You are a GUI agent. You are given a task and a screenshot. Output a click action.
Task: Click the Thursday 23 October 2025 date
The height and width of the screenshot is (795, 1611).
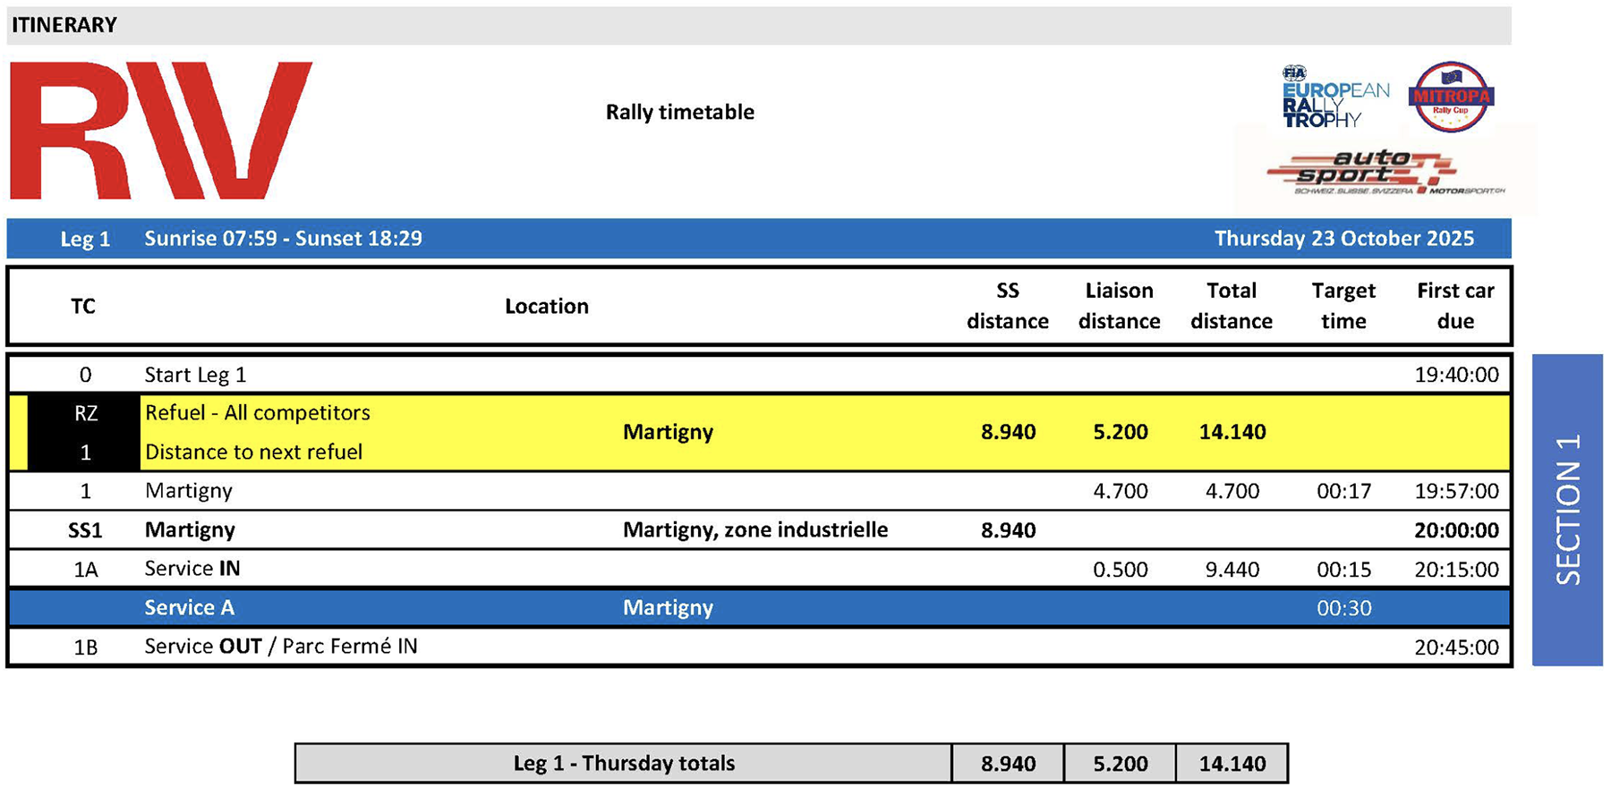pos(1343,239)
